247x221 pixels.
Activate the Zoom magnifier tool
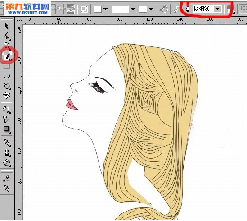[x=7, y=46]
